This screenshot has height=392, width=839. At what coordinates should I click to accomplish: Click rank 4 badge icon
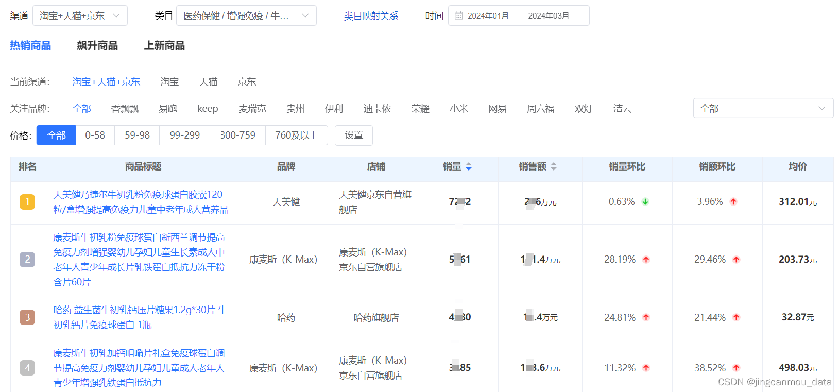(27, 368)
